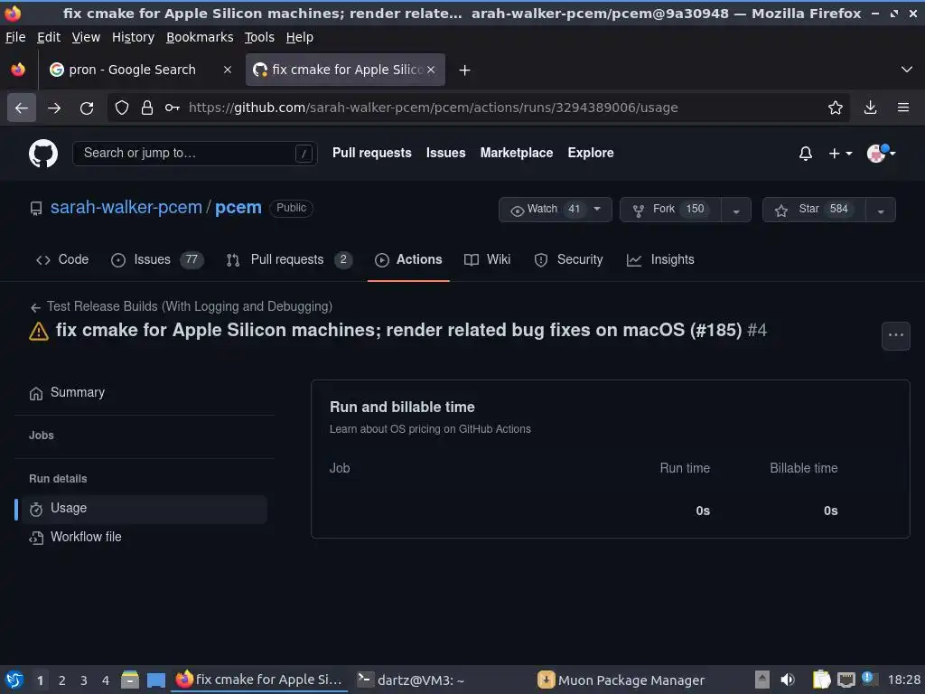
Task: Go to global Pull requests link
Action: (x=371, y=153)
